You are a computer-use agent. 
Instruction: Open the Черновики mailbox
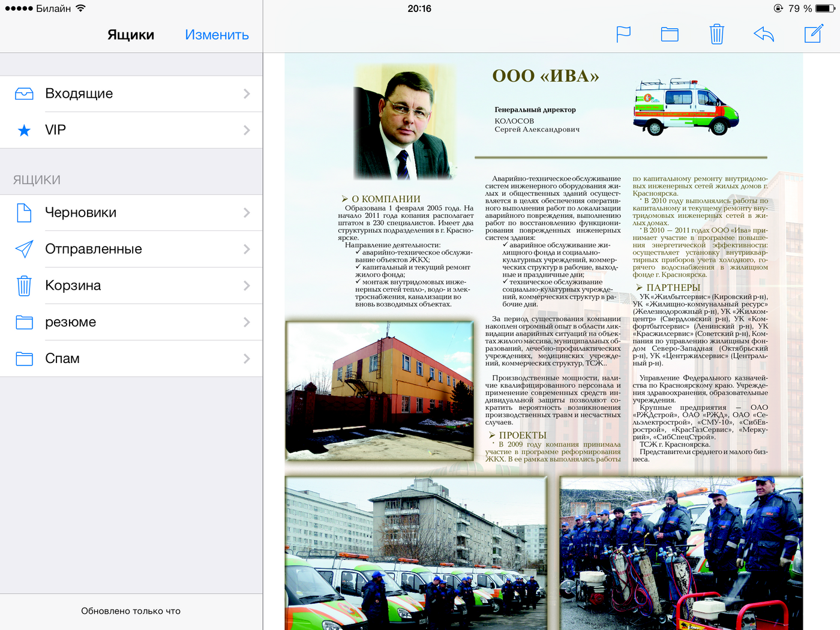(81, 212)
